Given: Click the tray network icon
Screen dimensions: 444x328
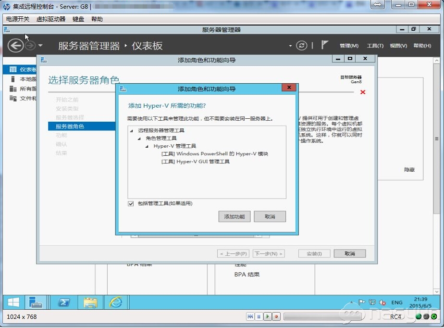Looking at the screenshot, I should [x=372, y=302].
